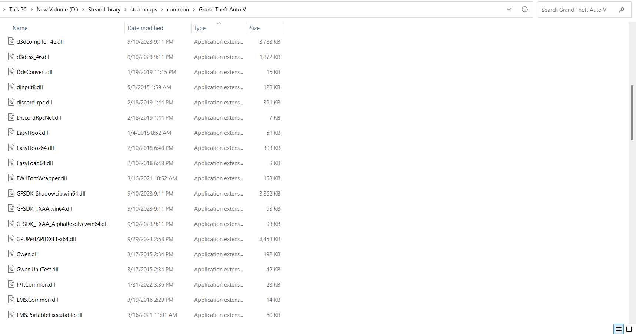The image size is (636, 334).
Task: Select file name EasyHook64.dll
Action: (35, 148)
